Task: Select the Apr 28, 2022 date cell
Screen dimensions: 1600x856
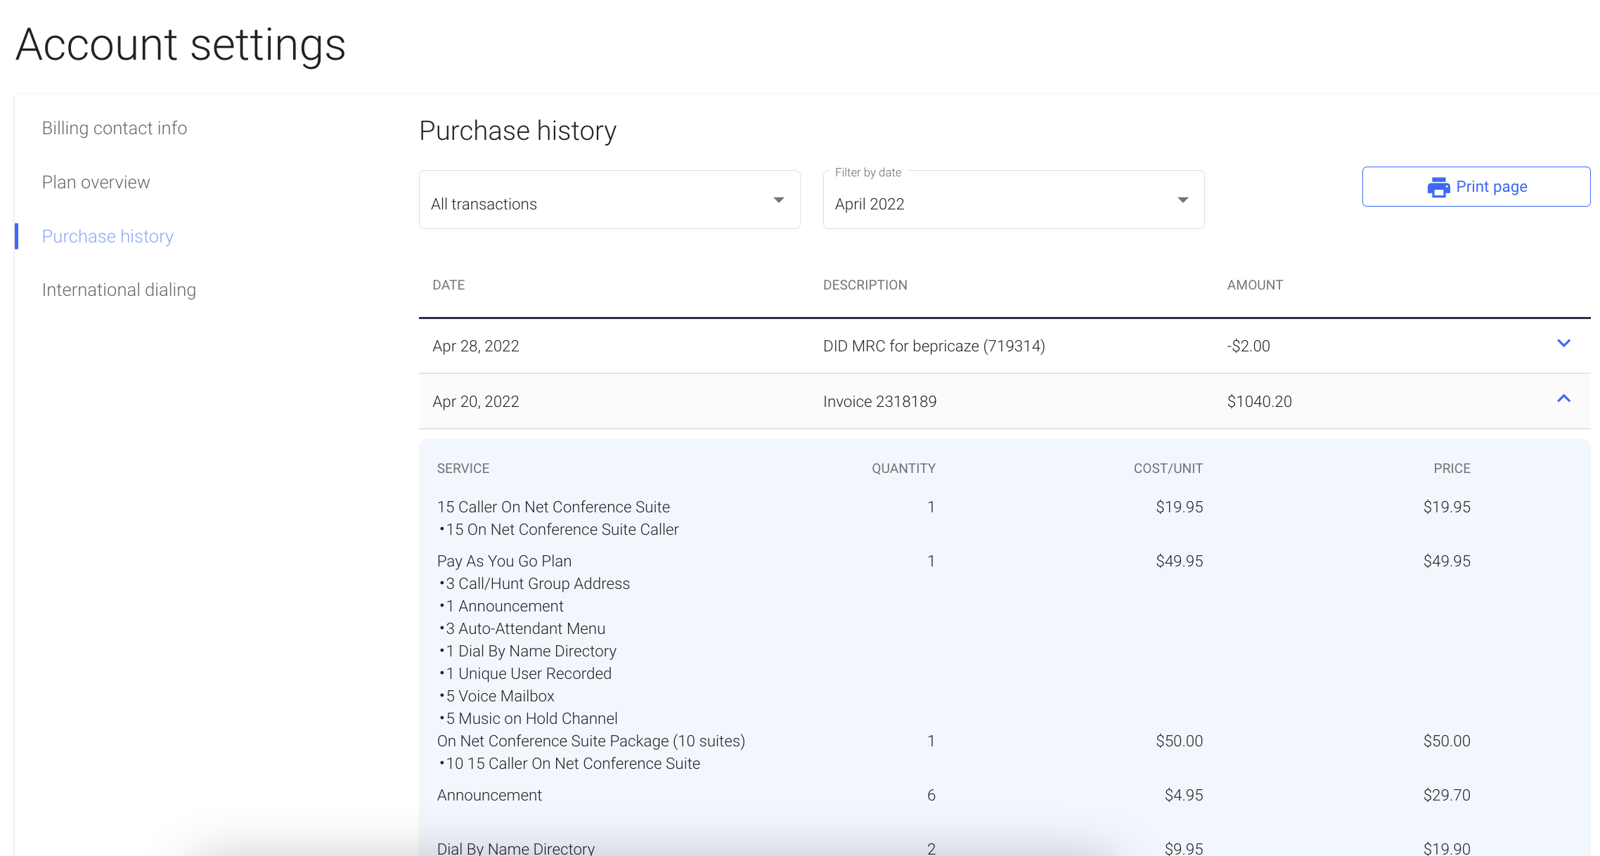Action: pyautogui.click(x=476, y=346)
